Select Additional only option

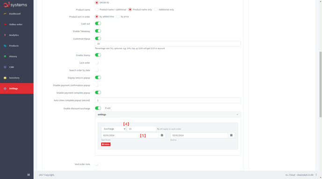[x=156, y=10]
